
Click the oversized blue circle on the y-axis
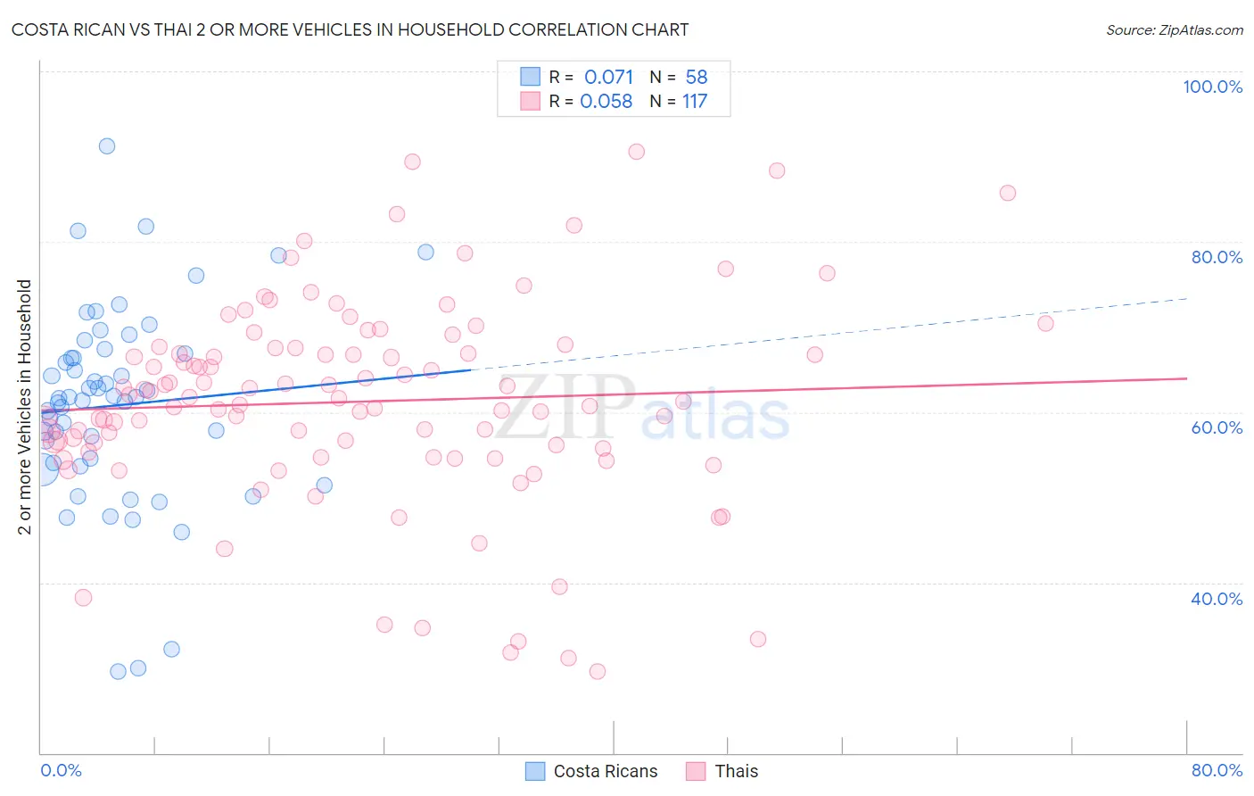41,466
